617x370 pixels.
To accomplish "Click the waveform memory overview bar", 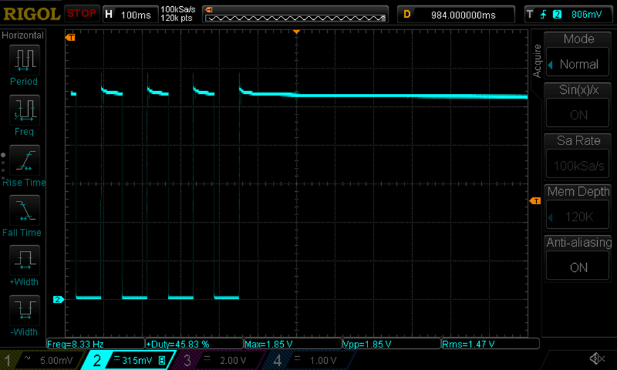I will [295, 14].
